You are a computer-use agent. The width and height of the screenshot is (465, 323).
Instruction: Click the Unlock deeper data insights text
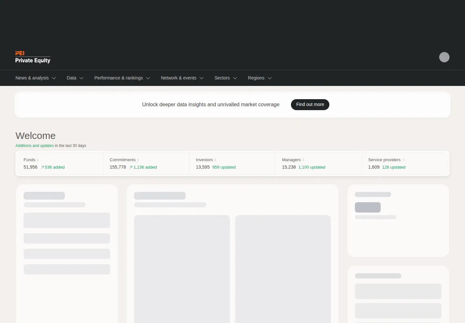[211, 105]
